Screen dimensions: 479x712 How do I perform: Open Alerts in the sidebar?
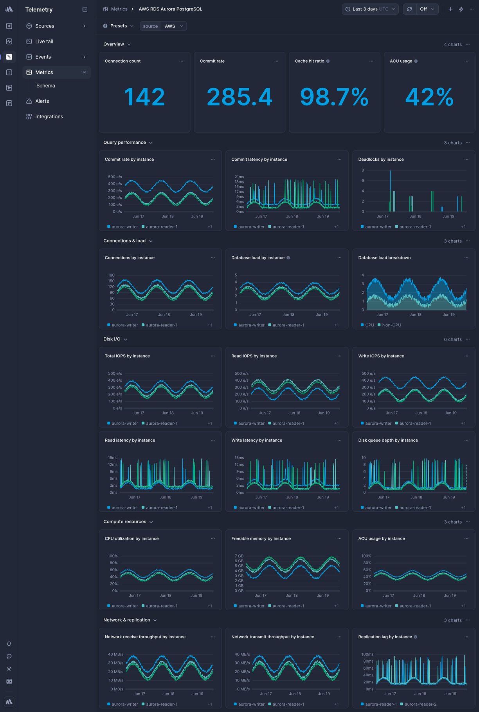[56, 101]
